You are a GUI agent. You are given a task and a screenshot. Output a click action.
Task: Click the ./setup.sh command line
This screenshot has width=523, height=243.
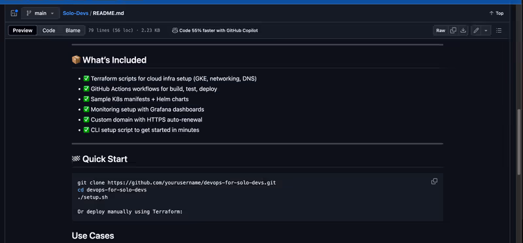tap(92, 197)
